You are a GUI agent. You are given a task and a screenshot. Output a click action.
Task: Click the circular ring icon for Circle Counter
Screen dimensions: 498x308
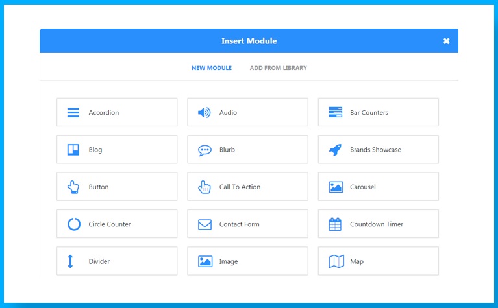(x=73, y=224)
